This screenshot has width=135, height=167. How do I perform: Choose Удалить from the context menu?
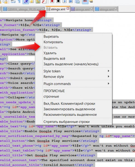[x=74, y=53]
